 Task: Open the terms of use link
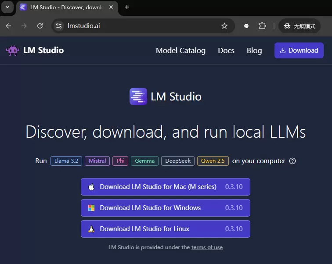tap(207, 247)
